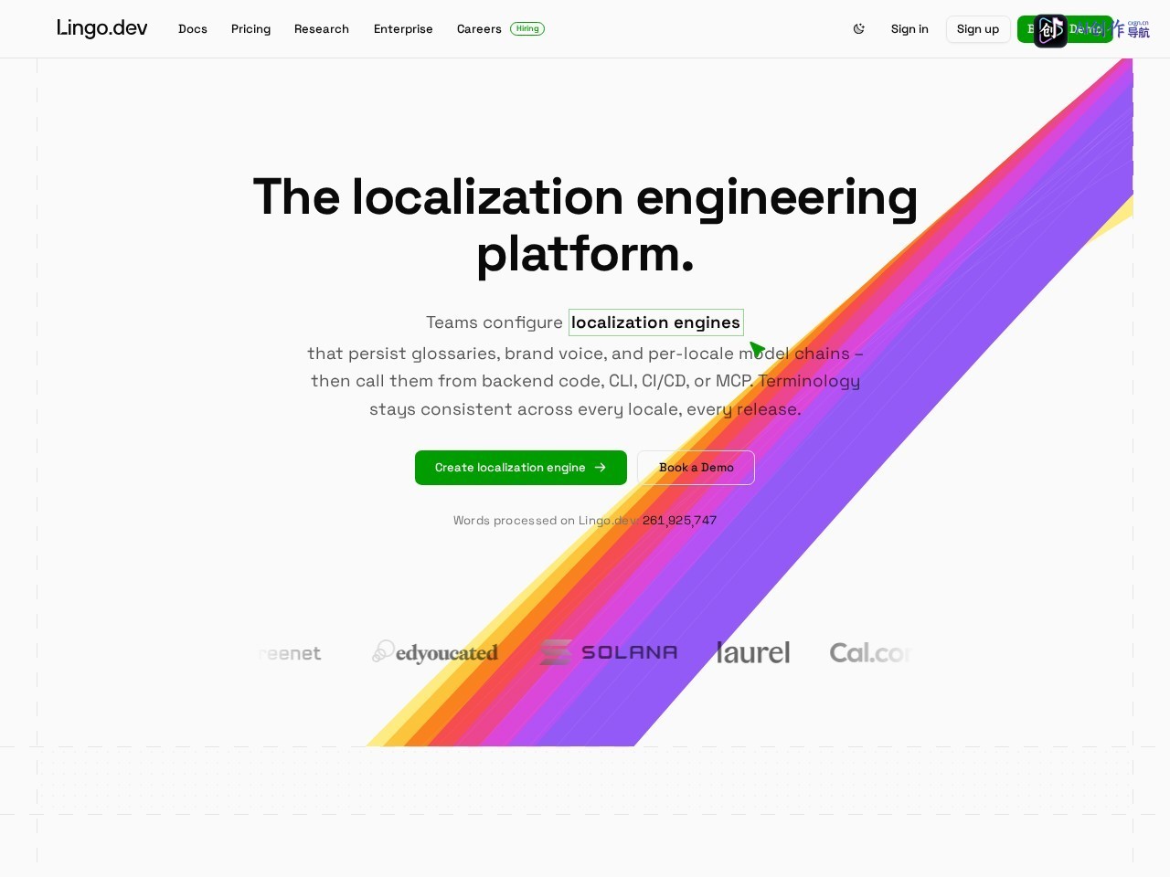Click the headline "The localization engineering platform."
Image resolution: width=1170 pixels, height=877 pixels.
coord(585,225)
